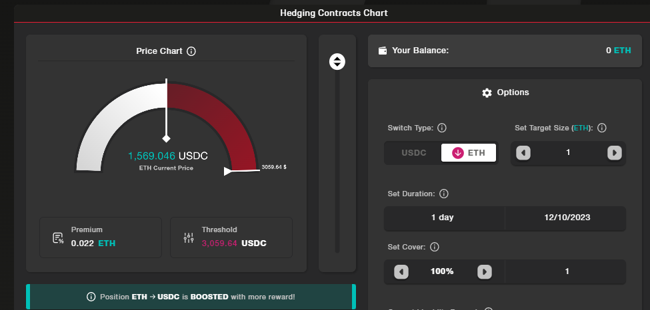Click the wallet icon beside Your Balance
This screenshot has width=650, height=310.
(x=383, y=51)
